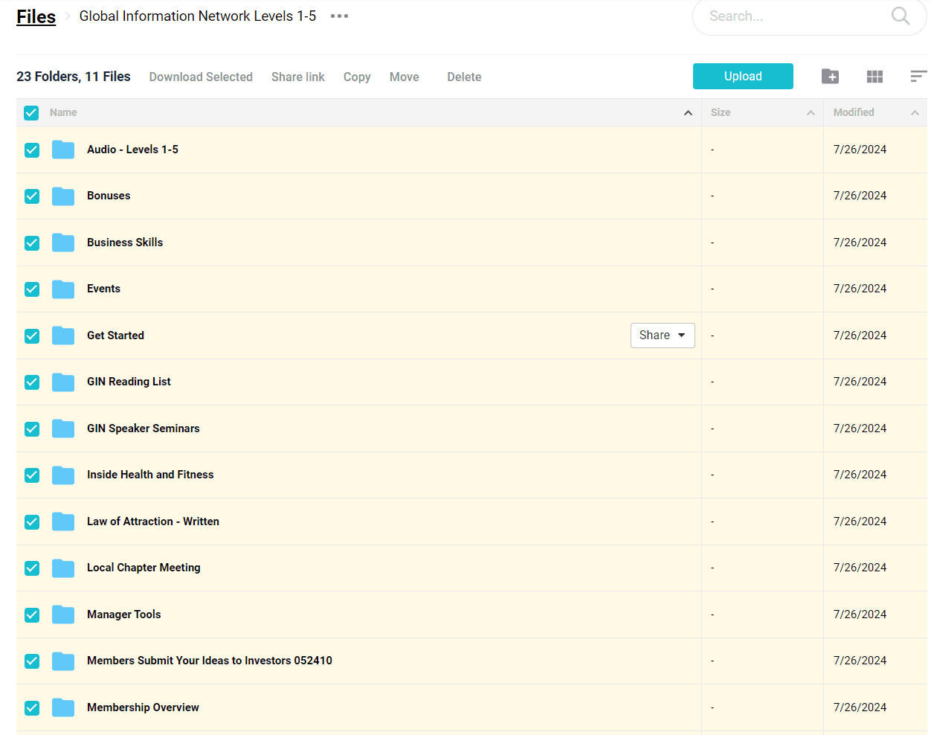The width and height of the screenshot is (931, 735).
Task: Uncheck the Audio - Levels 1-5 checkbox
Action: (32, 150)
